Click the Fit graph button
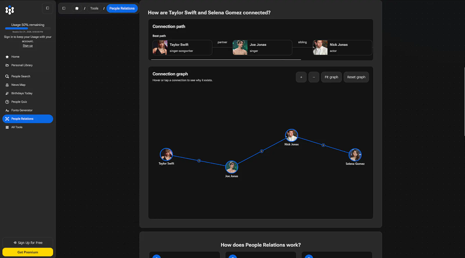This screenshot has width=465, height=258. coord(331,77)
